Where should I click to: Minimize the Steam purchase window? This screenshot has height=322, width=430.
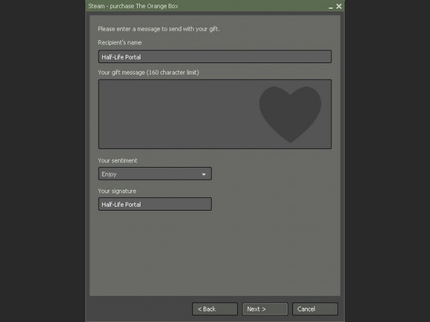click(x=331, y=7)
